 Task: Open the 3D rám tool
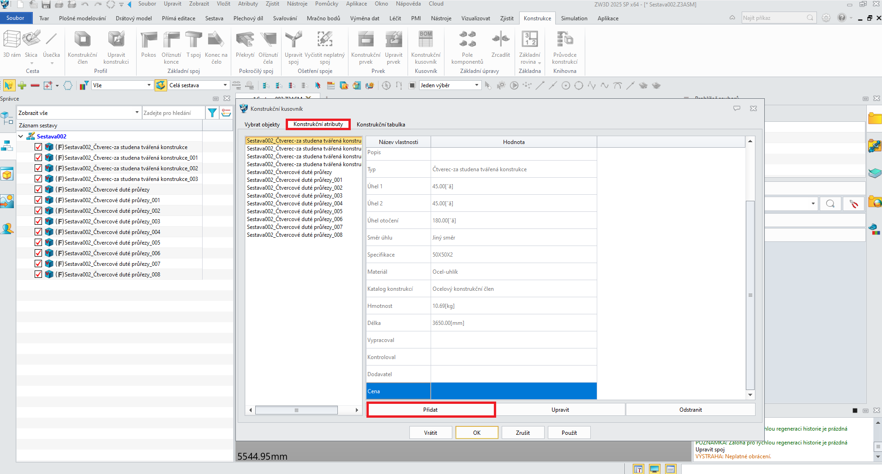pyautogui.click(x=12, y=44)
